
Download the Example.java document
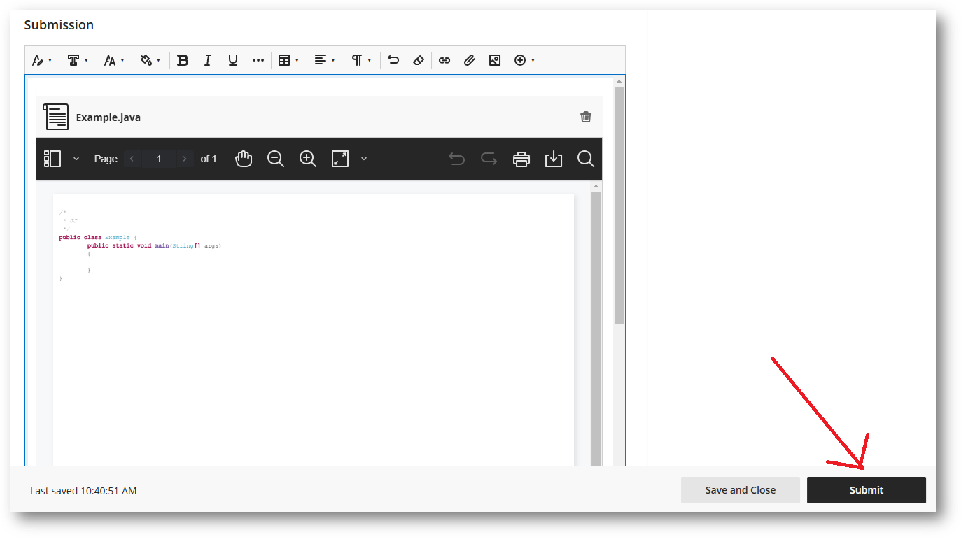pos(554,159)
